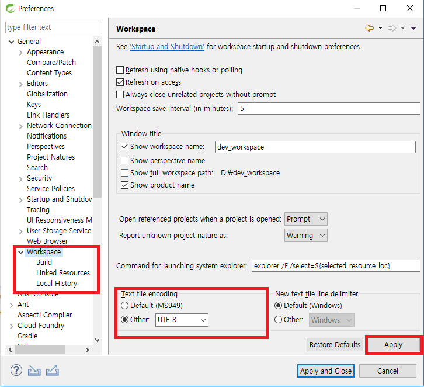
Task: Select Service Policies in tree
Action: coord(51,189)
